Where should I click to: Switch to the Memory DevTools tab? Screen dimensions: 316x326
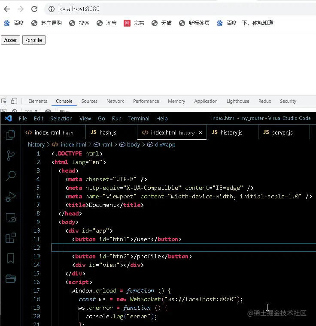pyautogui.click(x=176, y=101)
